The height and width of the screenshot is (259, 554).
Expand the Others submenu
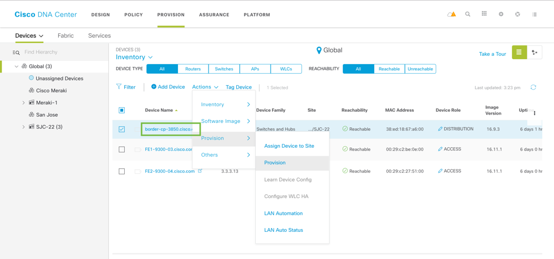coord(224,155)
